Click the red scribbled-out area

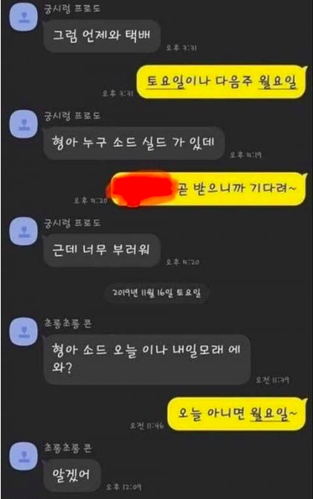pos(141,188)
